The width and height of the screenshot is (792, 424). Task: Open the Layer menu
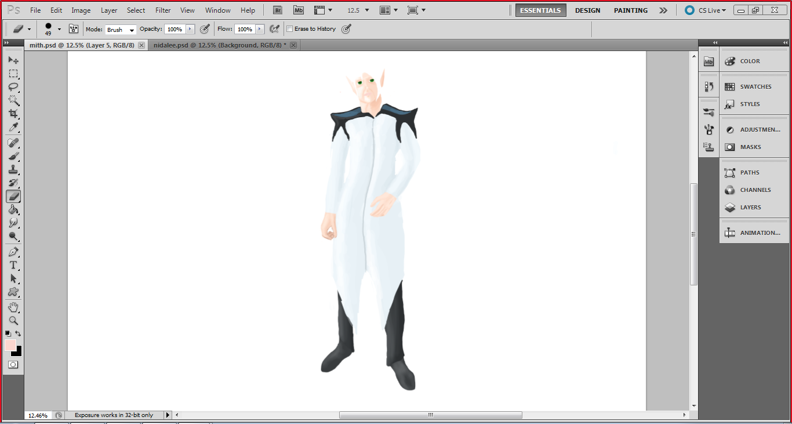(x=109, y=10)
